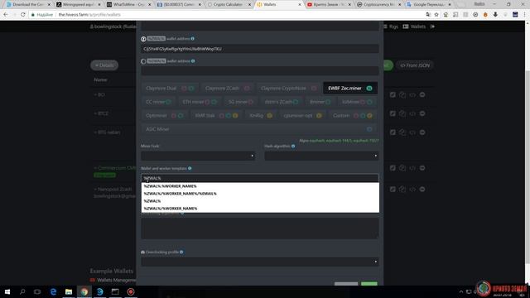This screenshot has width=530, height=298.
Task: Open the Hash algorithm dropdown
Action: (x=321, y=156)
